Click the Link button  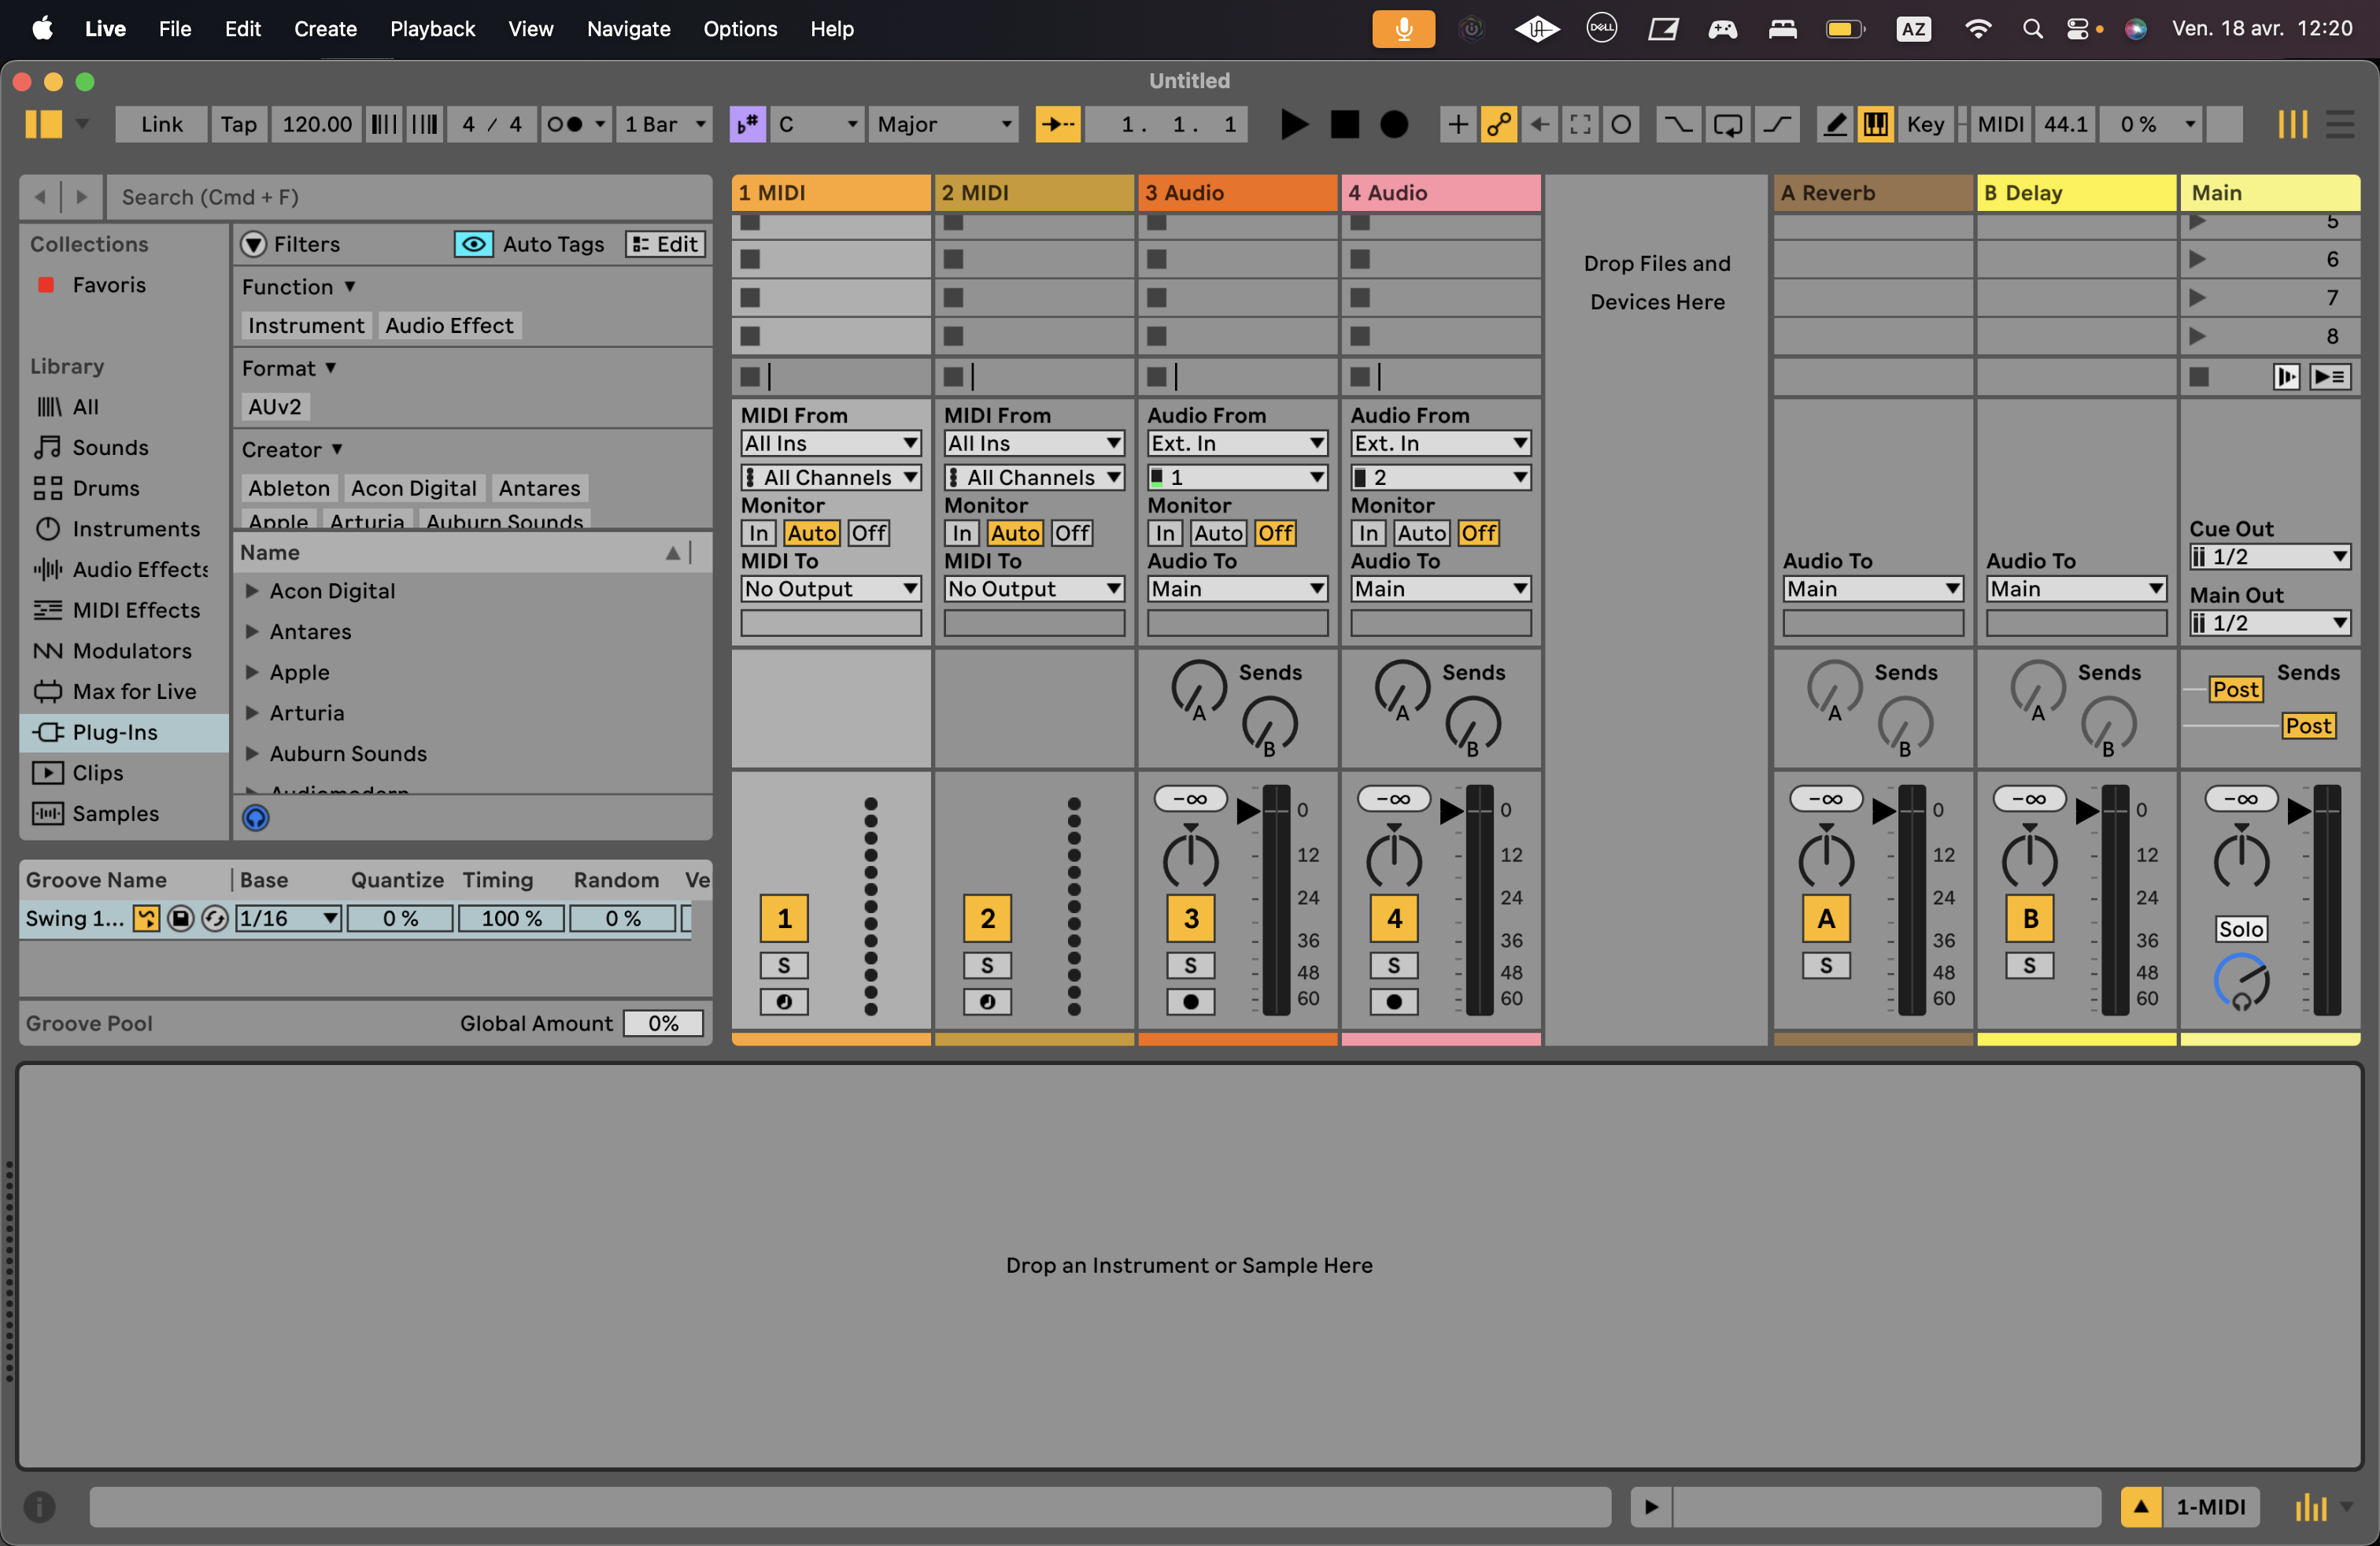pyautogui.click(x=161, y=124)
